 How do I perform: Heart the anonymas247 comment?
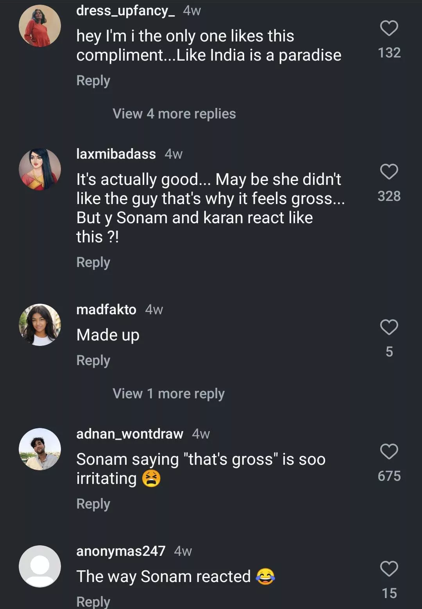pos(389,569)
